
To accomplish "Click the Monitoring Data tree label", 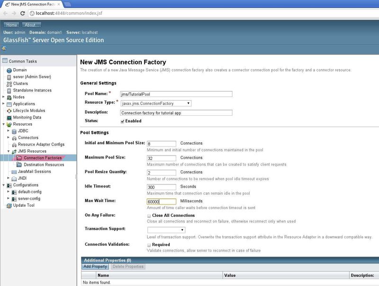I will coord(27,117).
